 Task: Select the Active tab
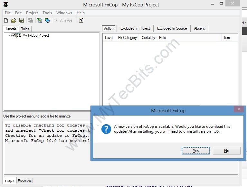tap(109, 29)
